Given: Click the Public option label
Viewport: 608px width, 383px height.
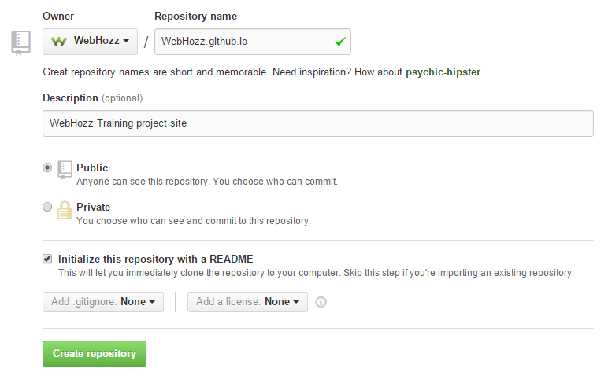Looking at the screenshot, I should [x=92, y=168].
